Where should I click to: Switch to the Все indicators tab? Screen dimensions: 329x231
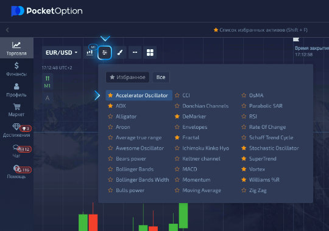pos(161,77)
